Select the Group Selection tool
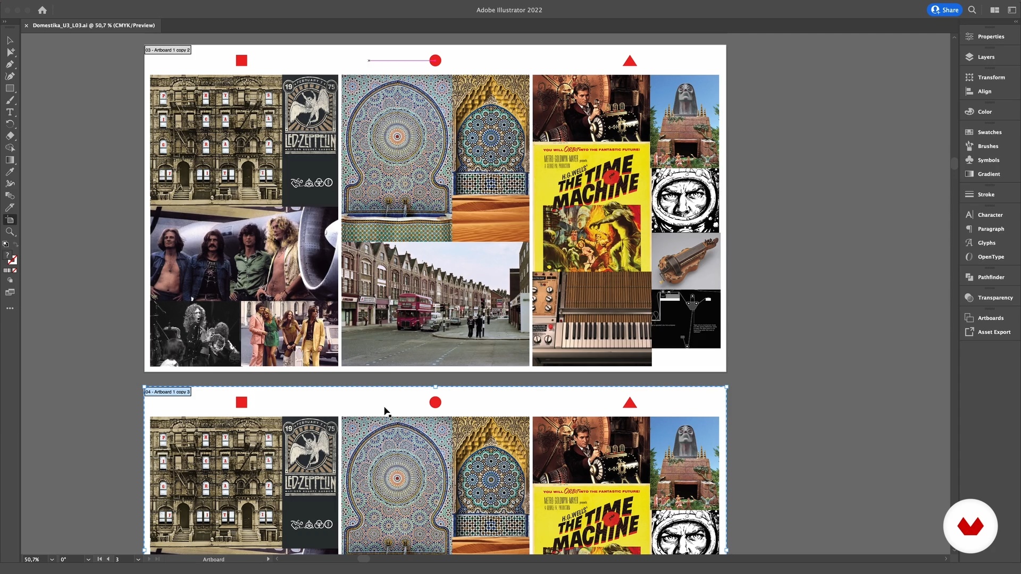1021x574 pixels. pyautogui.click(x=10, y=52)
